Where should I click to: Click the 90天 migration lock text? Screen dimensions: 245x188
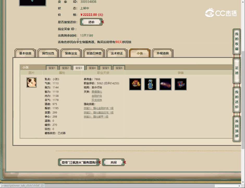(119, 42)
